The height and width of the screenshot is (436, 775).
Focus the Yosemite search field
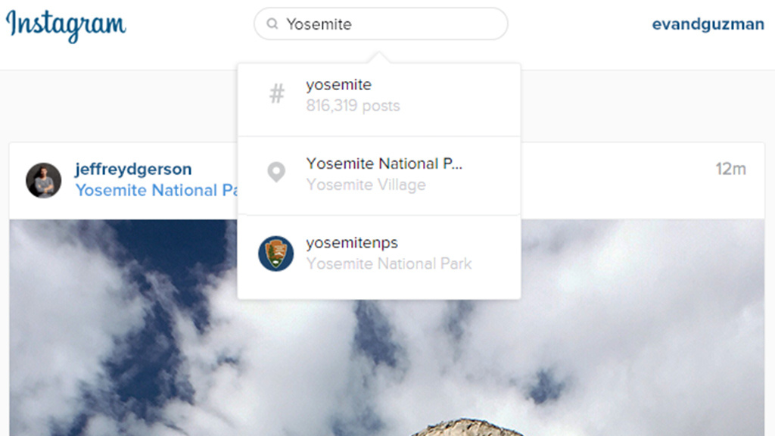click(381, 23)
